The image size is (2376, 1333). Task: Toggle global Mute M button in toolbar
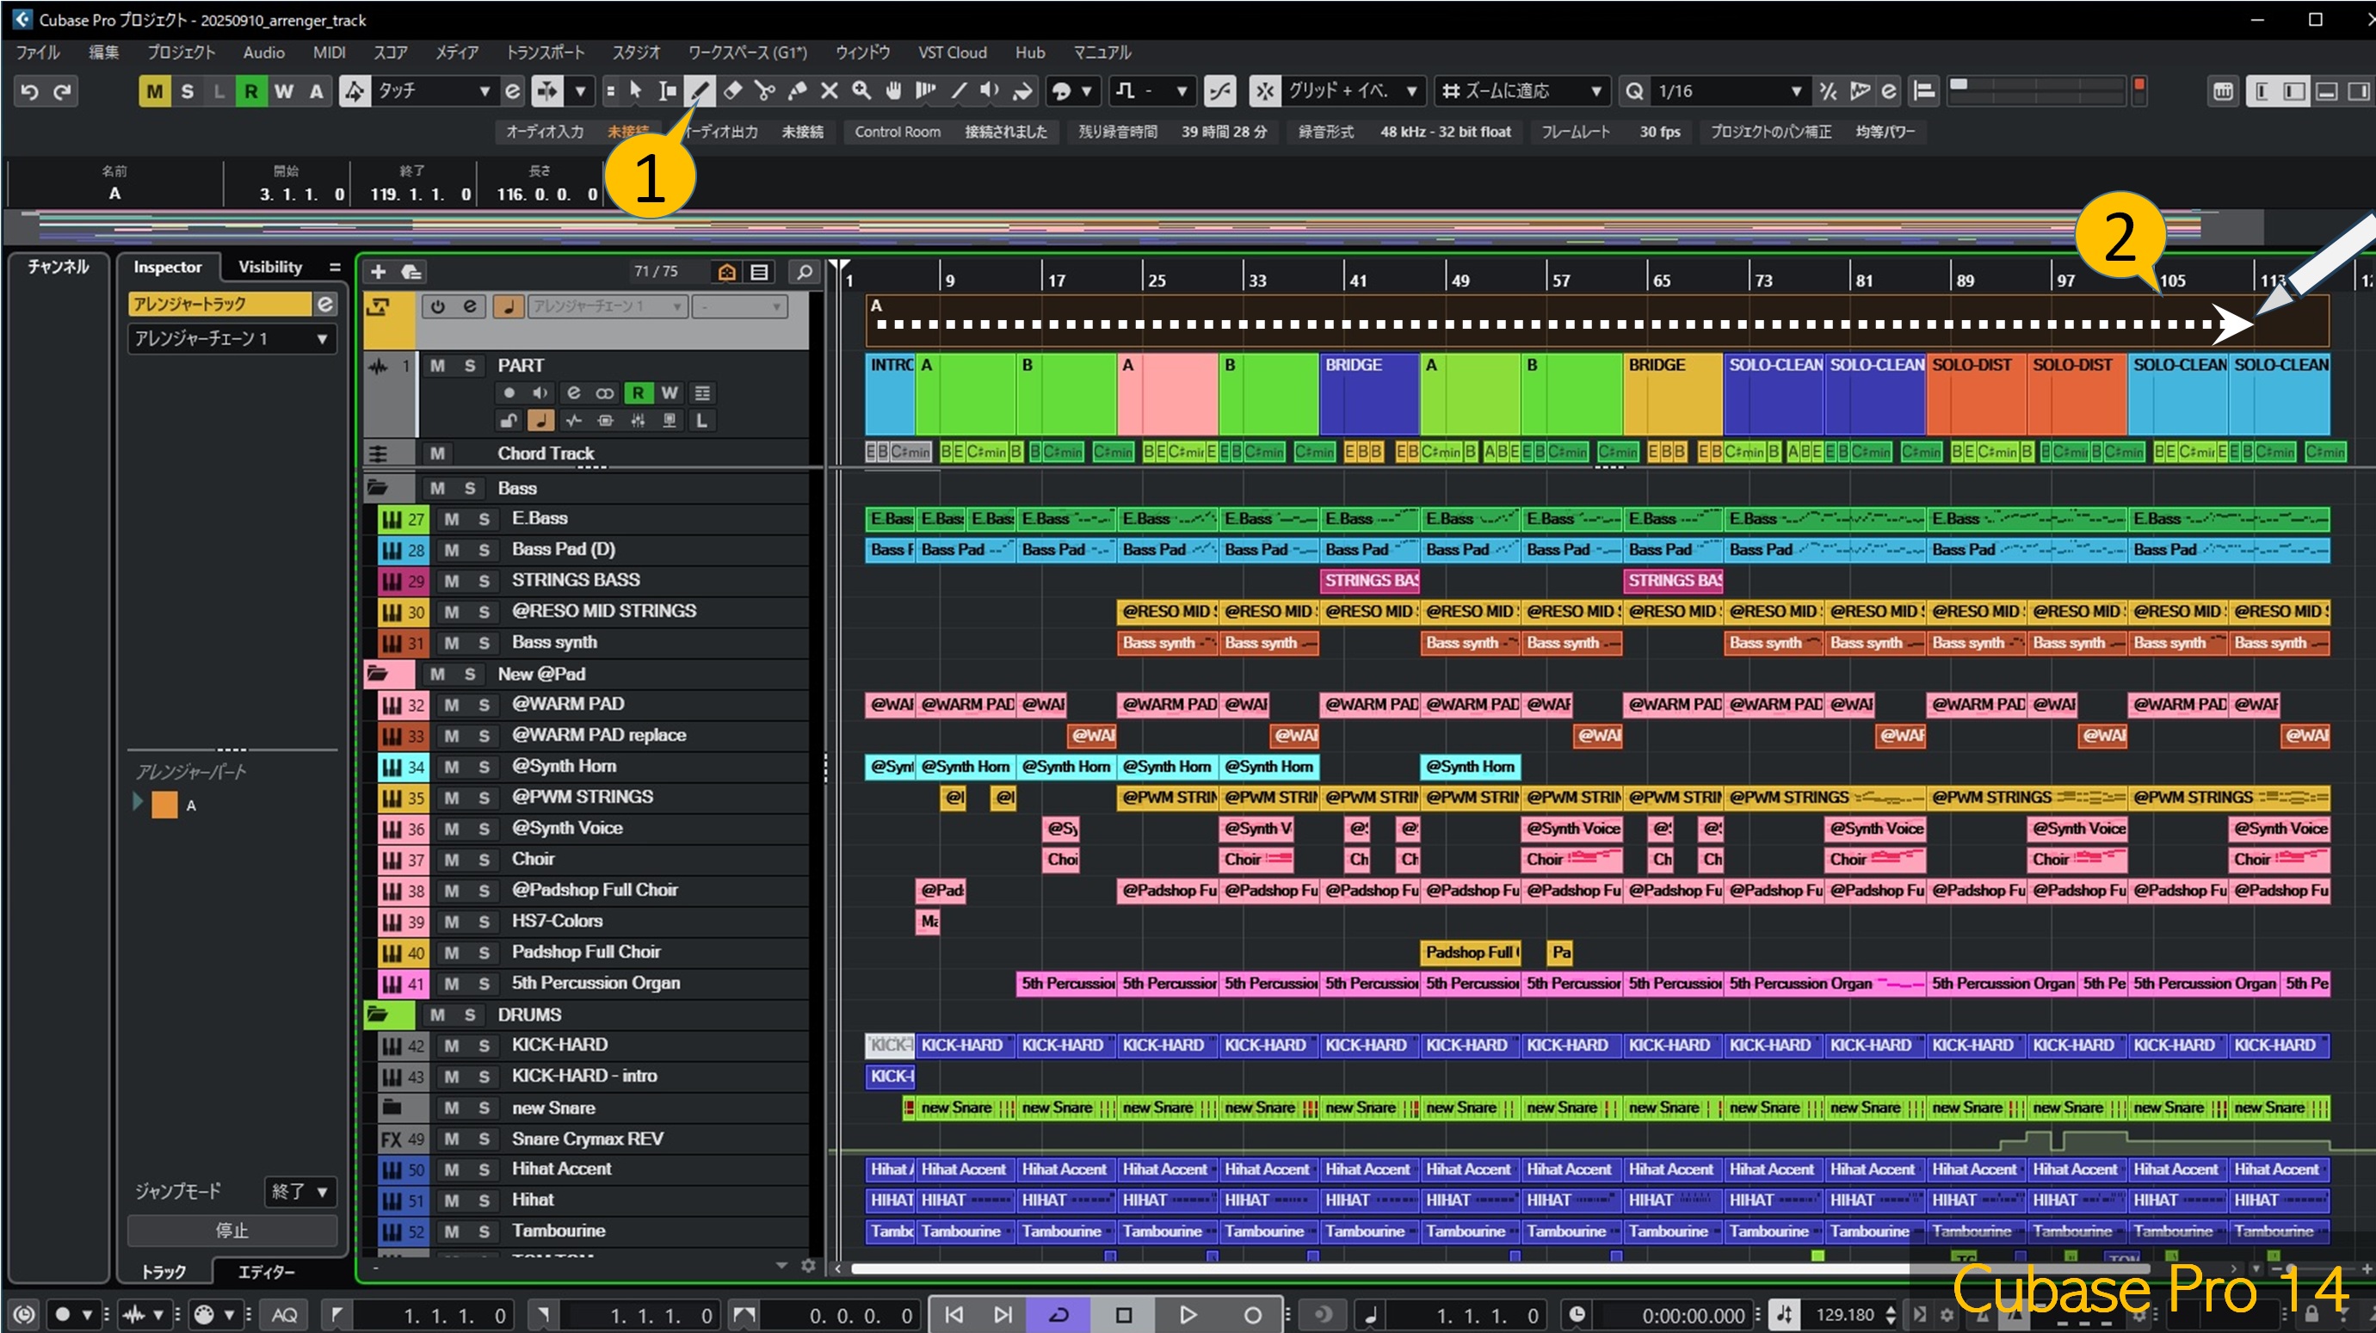pyautogui.click(x=154, y=90)
